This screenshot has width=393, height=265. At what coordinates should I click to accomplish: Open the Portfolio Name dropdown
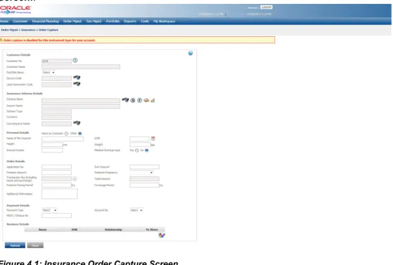pyautogui.click(x=48, y=72)
